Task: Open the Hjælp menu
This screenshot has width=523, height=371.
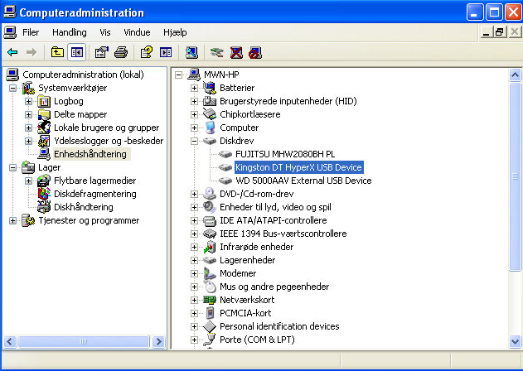Action: pos(175,32)
